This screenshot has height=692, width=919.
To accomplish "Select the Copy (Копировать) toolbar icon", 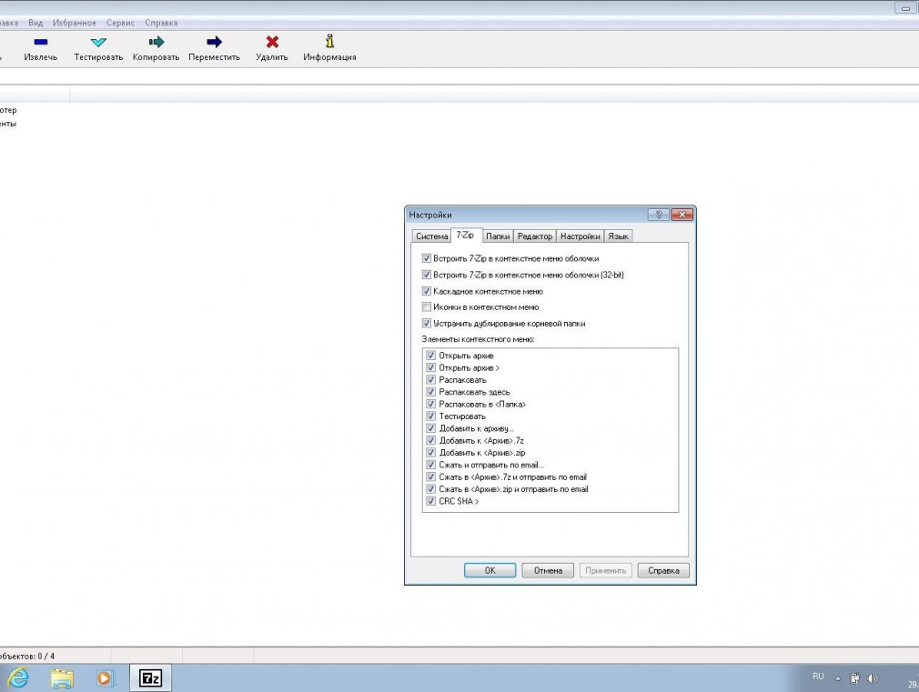I will pos(156,42).
